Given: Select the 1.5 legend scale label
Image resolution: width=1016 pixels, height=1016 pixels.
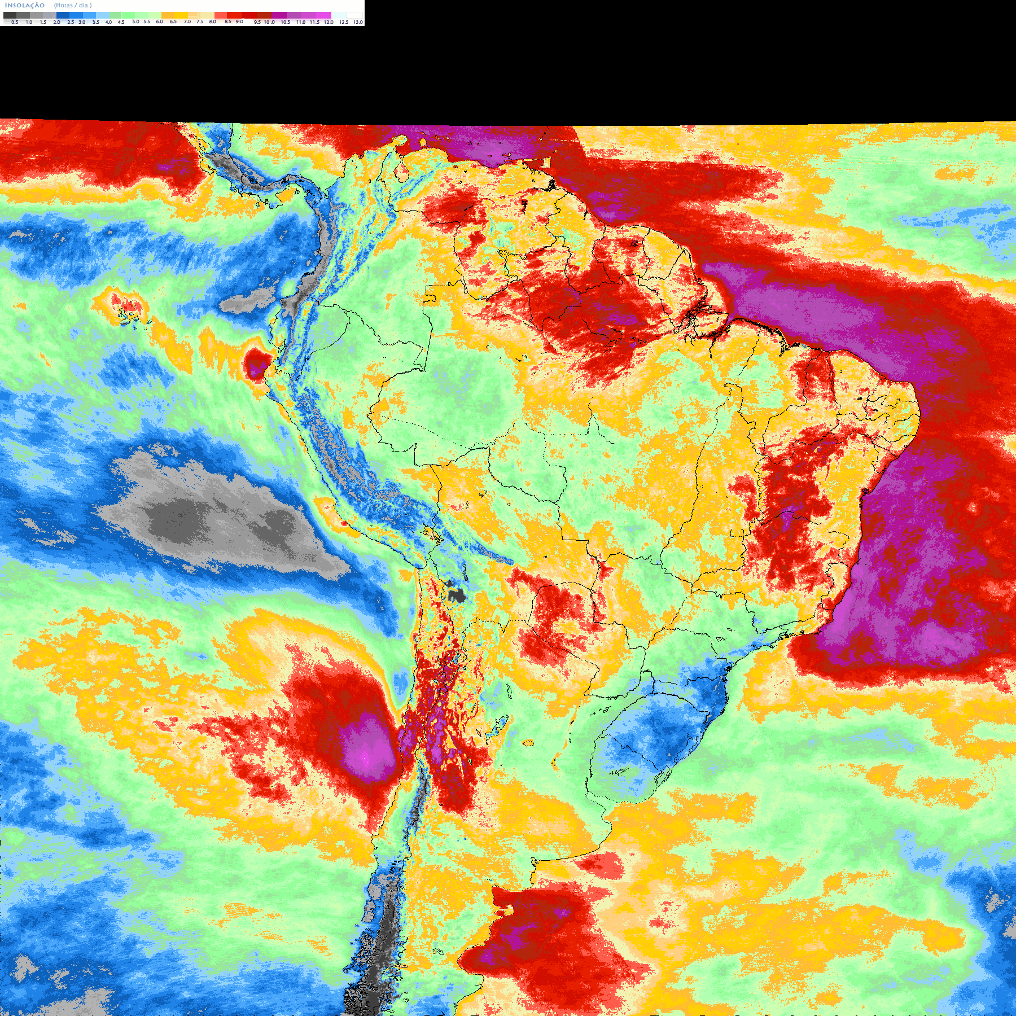Looking at the screenshot, I should 43,22.
